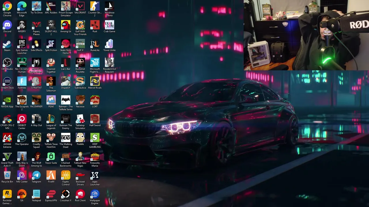Click the Necesse icon
The image size is (369, 207).
coord(80,100)
